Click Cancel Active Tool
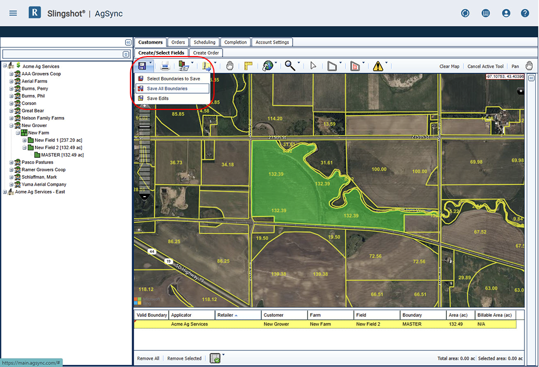 pos(486,66)
